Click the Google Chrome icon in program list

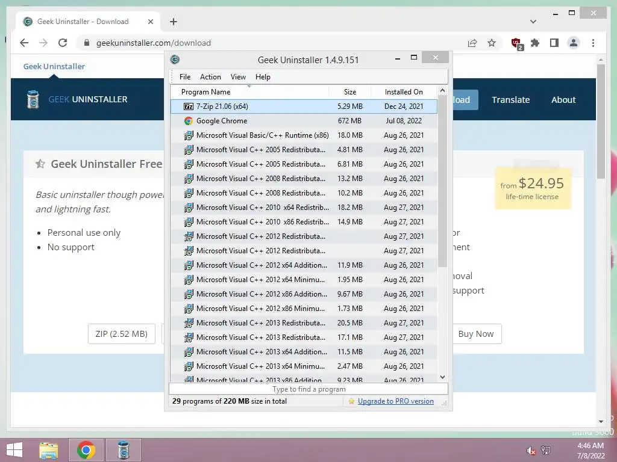189,121
